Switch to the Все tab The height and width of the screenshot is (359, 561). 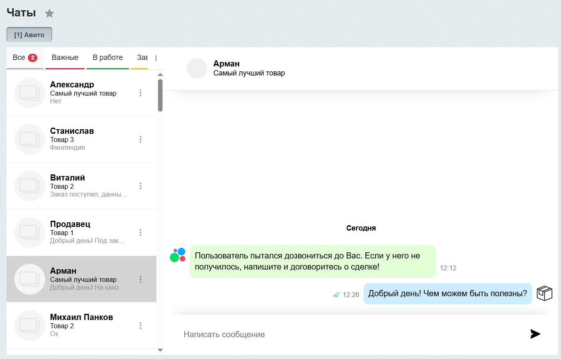pos(25,58)
